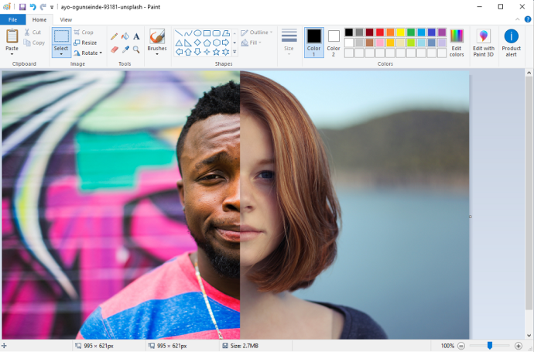Image resolution: width=534 pixels, height=352 pixels.
Task: Choose the Text tool
Action: coord(137,36)
